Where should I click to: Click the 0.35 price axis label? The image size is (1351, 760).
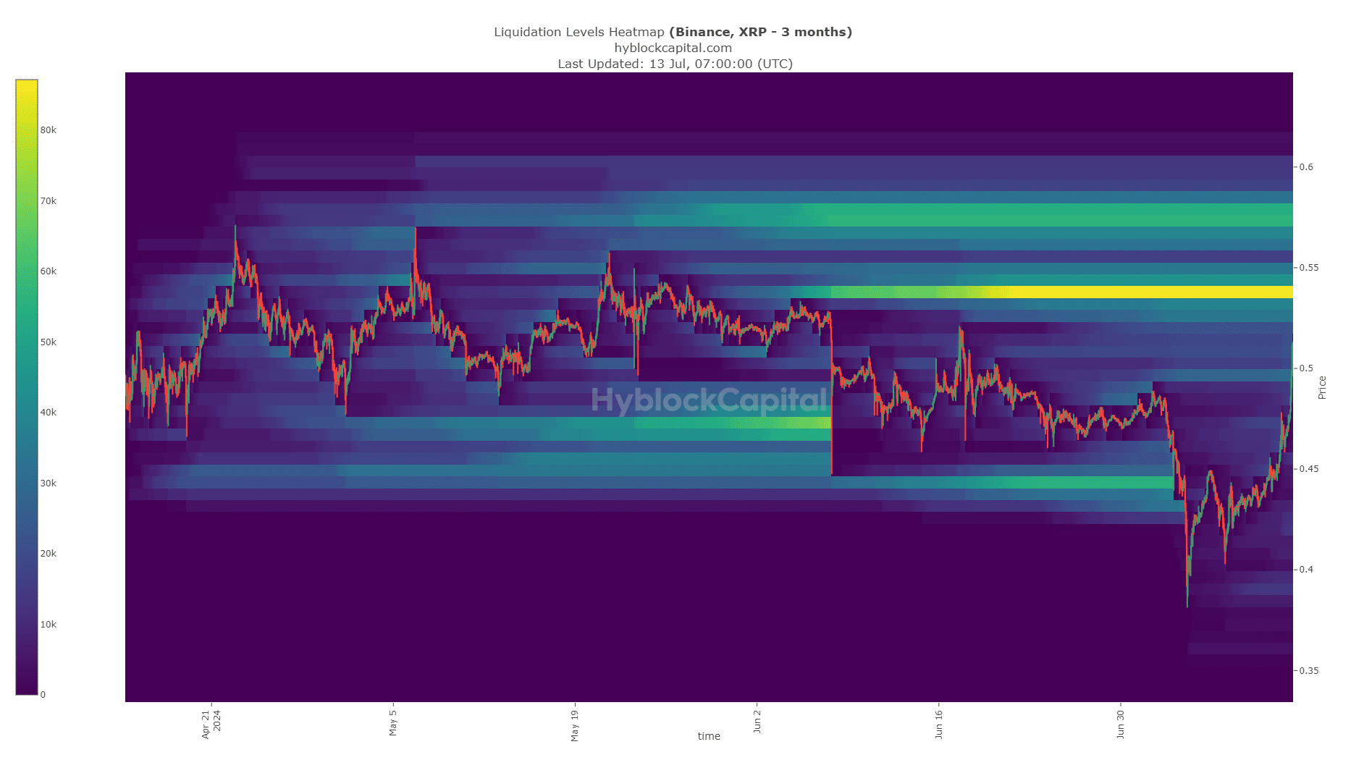click(1308, 671)
